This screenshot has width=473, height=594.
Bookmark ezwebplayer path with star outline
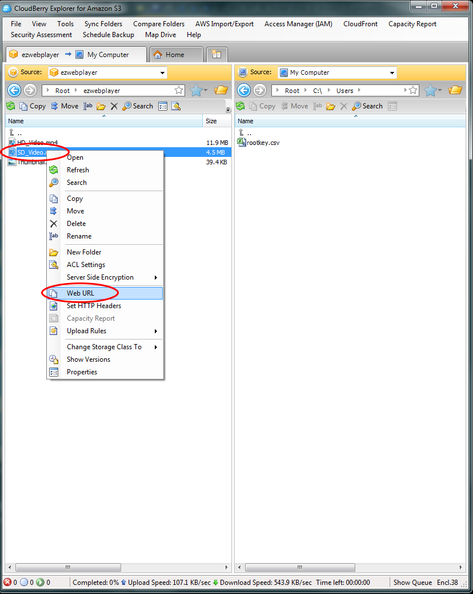179,90
